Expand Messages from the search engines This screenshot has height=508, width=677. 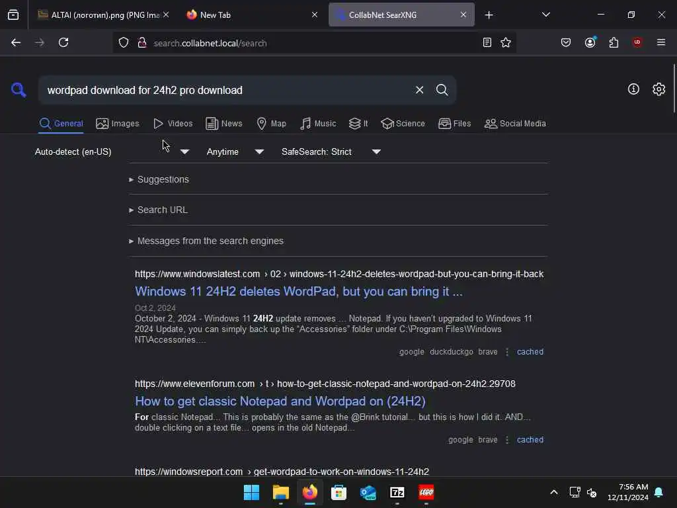pyautogui.click(x=206, y=241)
